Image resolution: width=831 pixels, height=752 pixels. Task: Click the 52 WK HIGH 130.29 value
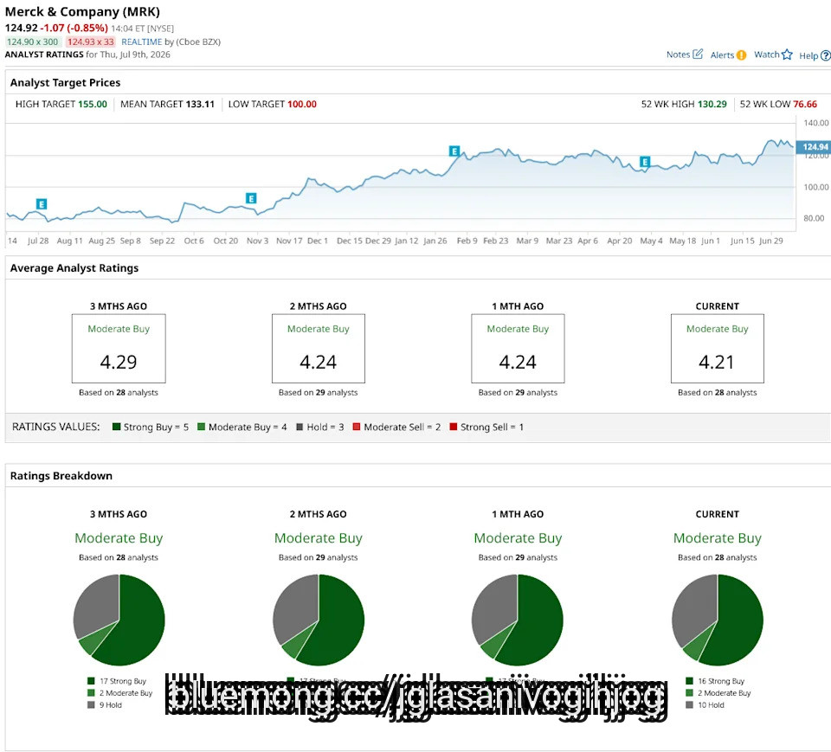pos(712,105)
